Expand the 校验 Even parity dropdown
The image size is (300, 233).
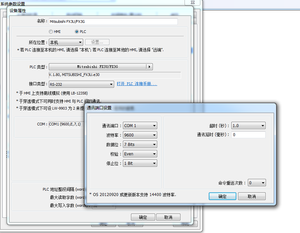tap(140, 154)
